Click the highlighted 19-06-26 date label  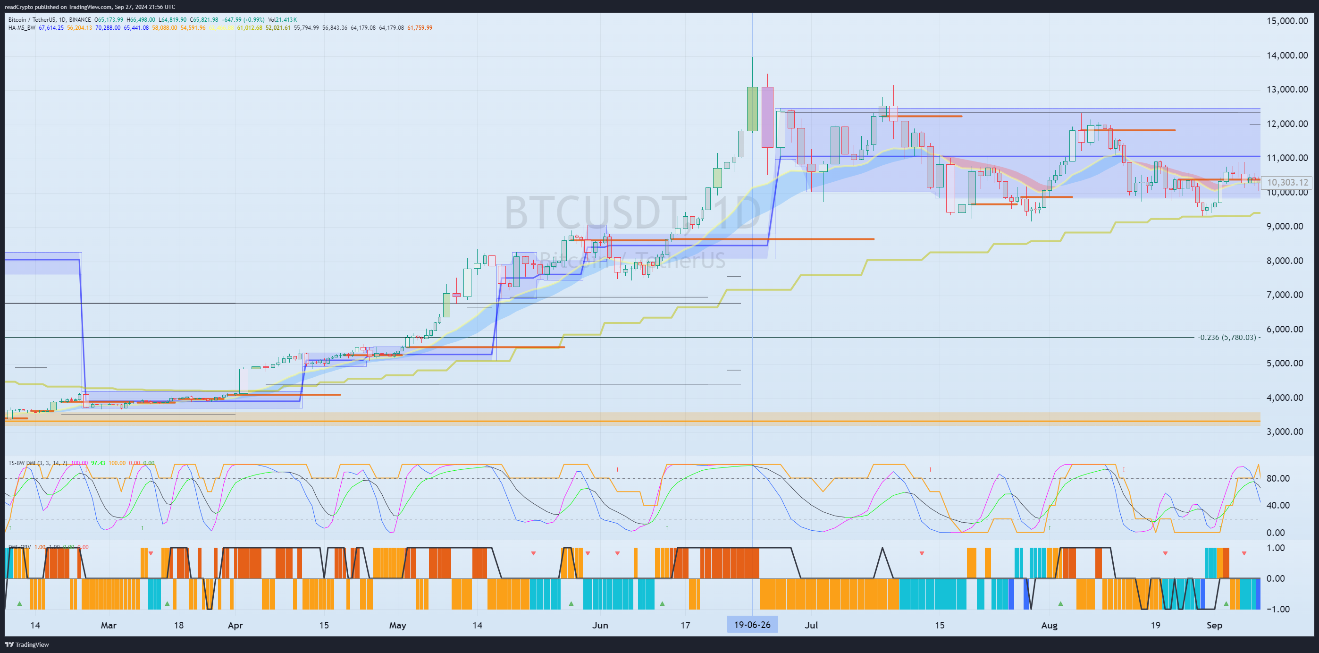(x=752, y=625)
